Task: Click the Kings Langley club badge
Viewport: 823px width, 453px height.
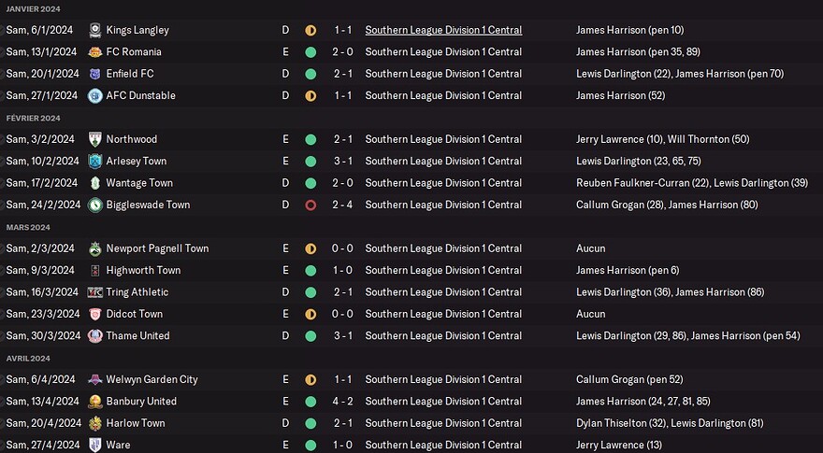Action: 94,30
